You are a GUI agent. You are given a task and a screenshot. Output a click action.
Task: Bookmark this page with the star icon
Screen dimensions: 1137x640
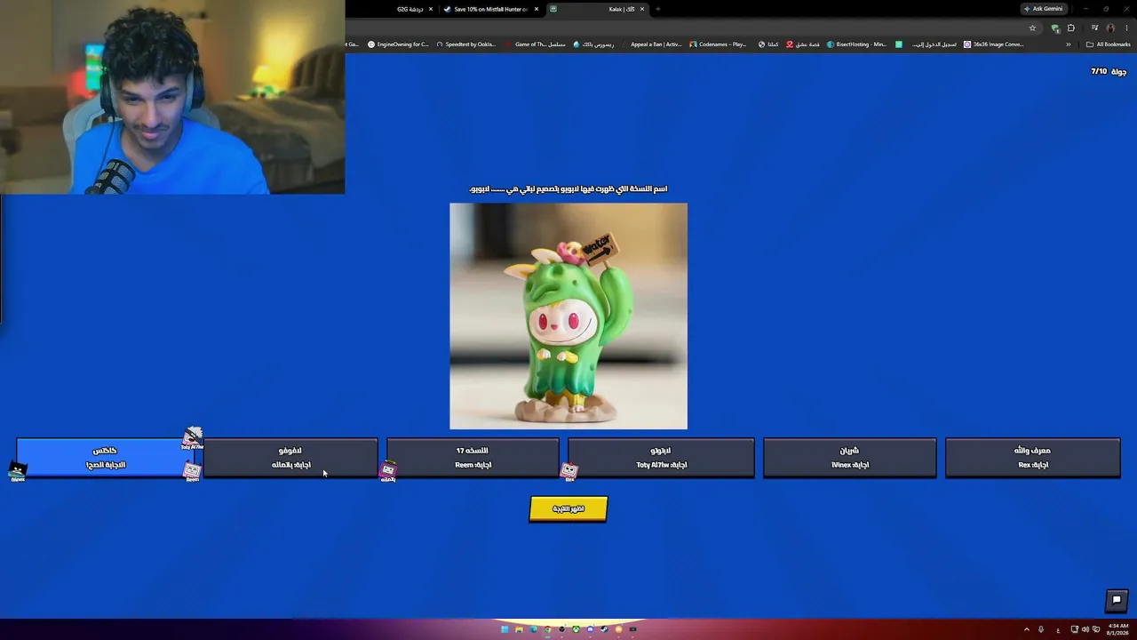coord(1032,28)
